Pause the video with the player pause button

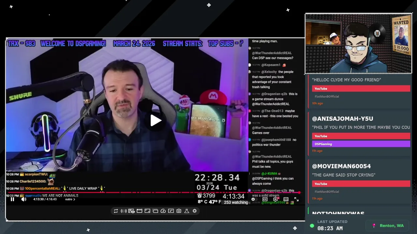(12, 199)
